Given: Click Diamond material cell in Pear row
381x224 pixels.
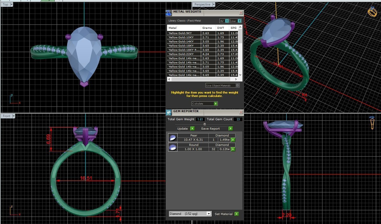Looking at the screenshot, I should click(222, 135).
